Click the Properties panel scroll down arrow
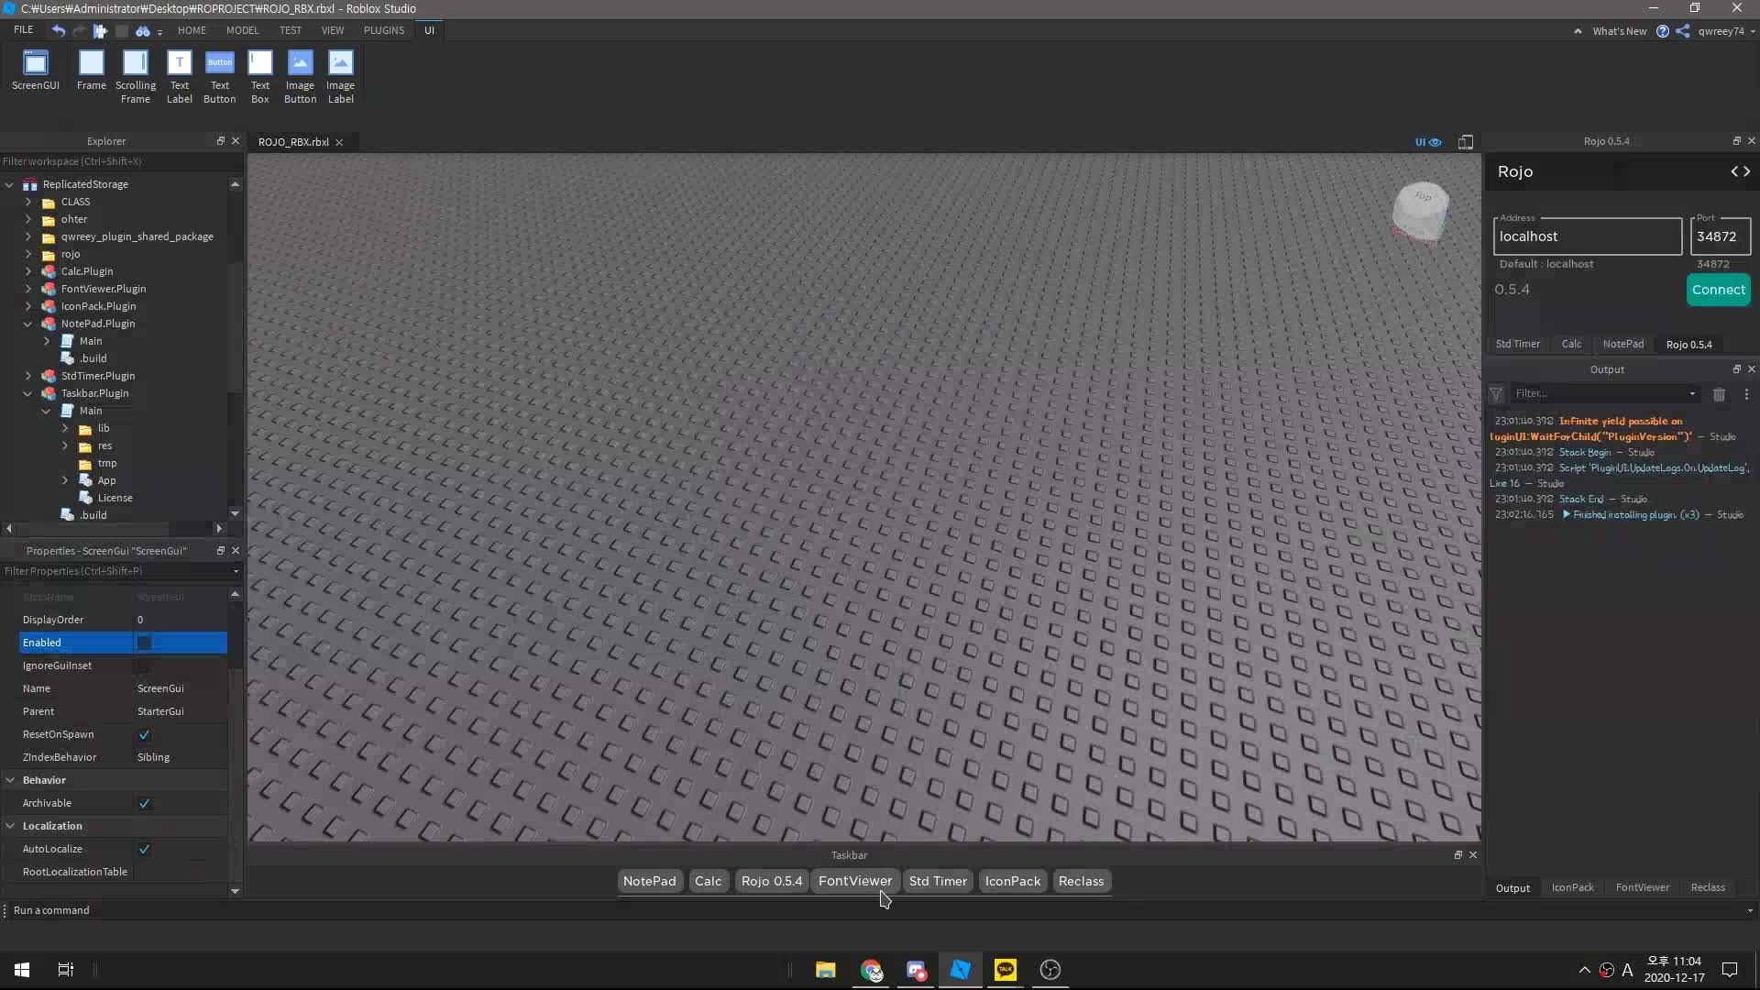The width and height of the screenshot is (1760, 990). click(235, 891)
